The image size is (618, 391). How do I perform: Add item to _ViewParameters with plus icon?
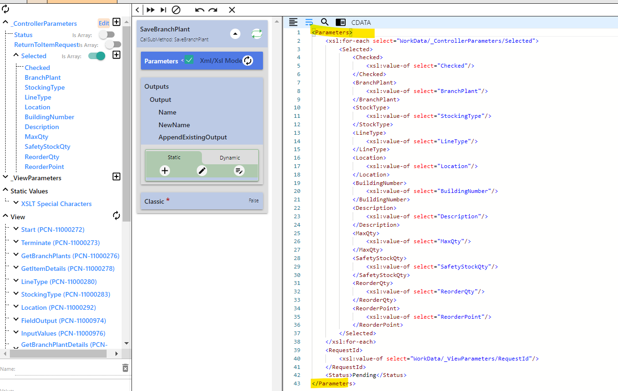[116, 176]
